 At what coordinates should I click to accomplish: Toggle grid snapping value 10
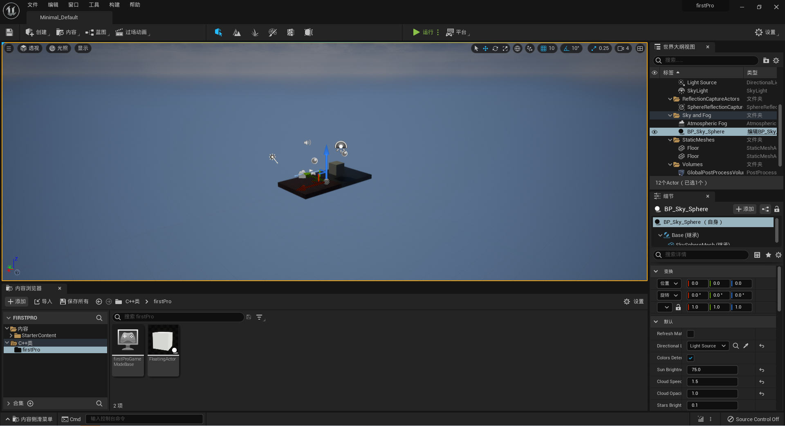tap(547, 48)
